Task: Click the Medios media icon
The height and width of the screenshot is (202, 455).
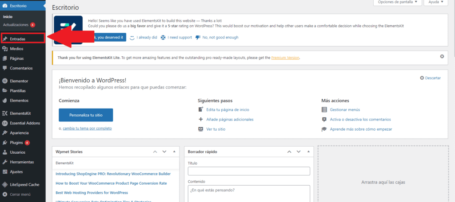Action: [x=4, y=49]
